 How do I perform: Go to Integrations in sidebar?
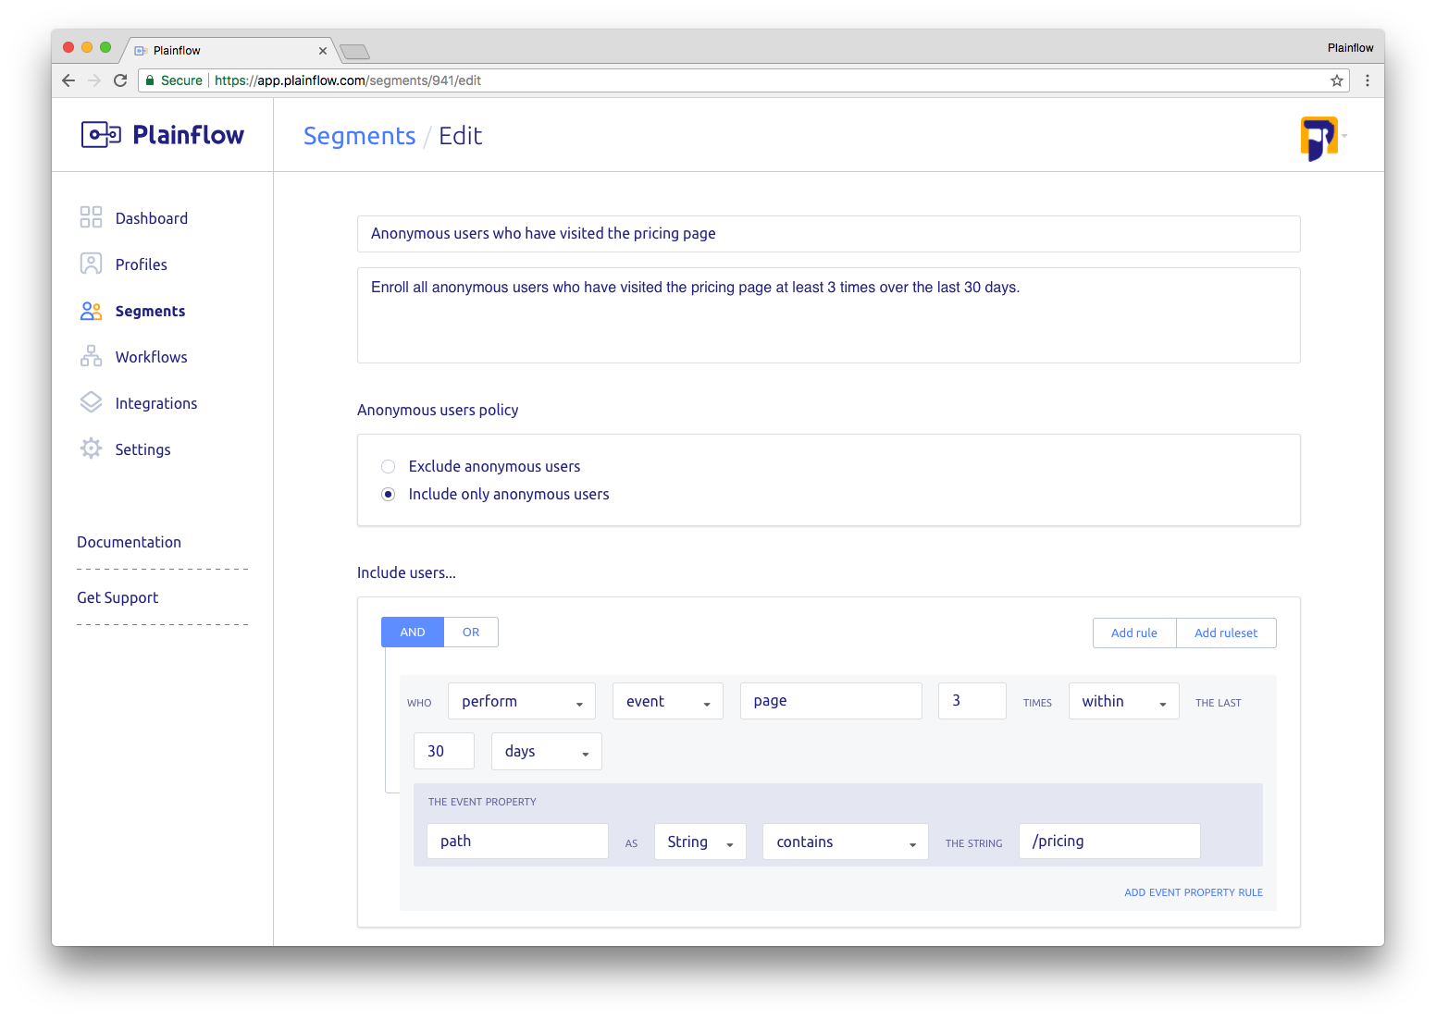(156, 403)
